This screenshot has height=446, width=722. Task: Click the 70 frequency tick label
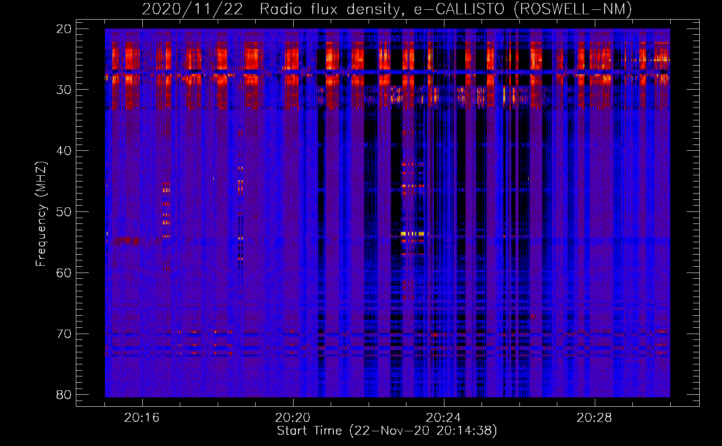(64, 334)
